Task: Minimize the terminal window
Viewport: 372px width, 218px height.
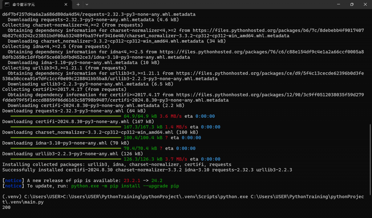Action: tap(339, 4)
